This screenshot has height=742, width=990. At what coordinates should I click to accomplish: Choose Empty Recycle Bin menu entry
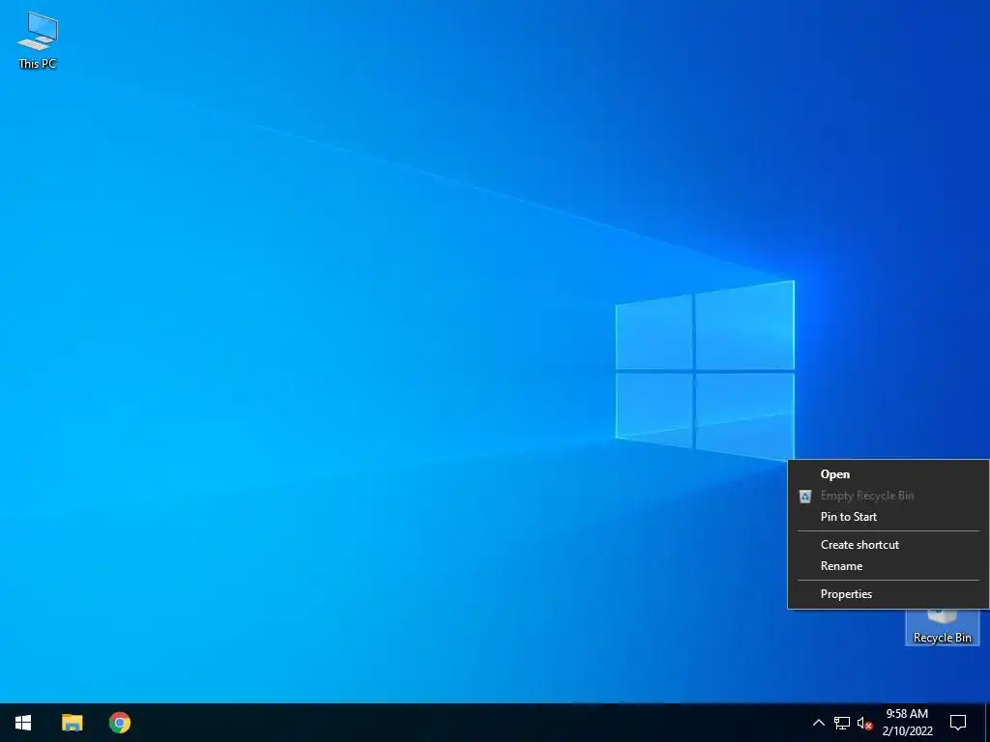point(888,496)
